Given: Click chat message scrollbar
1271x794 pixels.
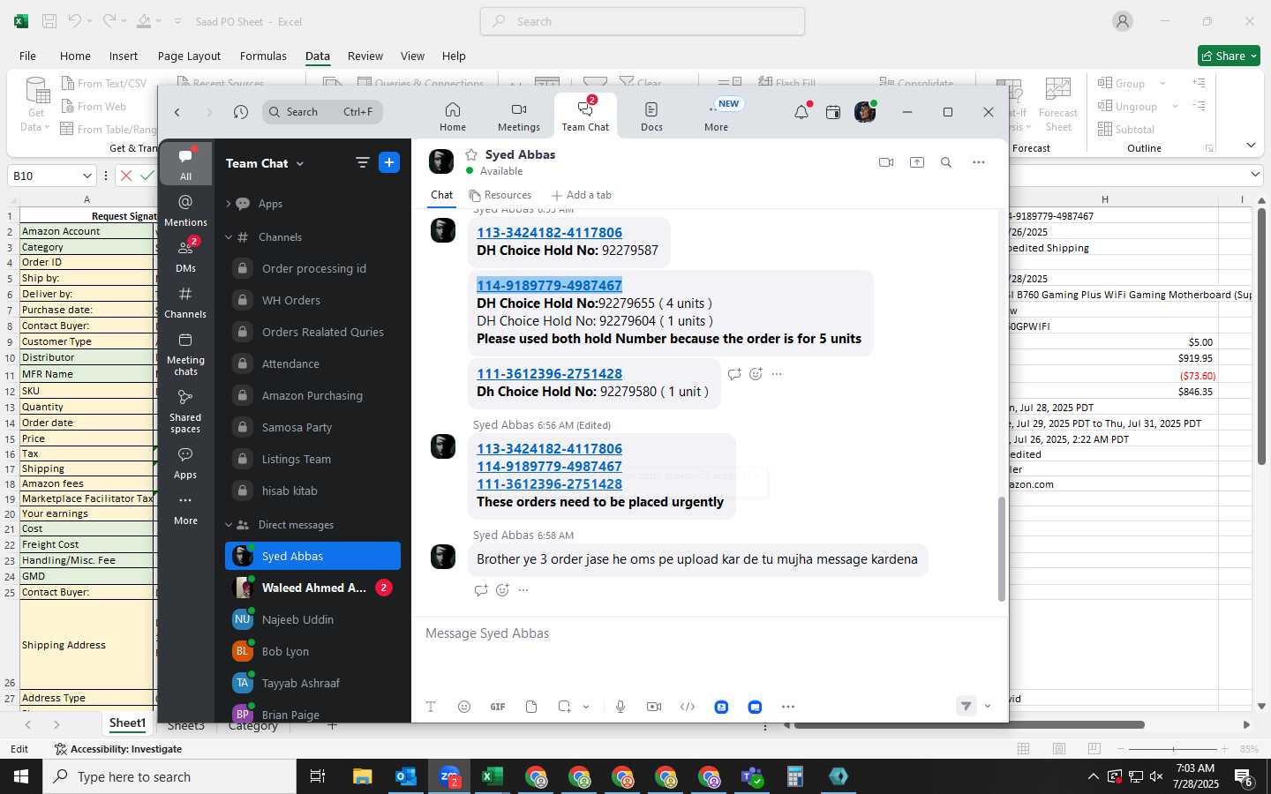Looking at the screenshot, I should [x=1001, y=549].
